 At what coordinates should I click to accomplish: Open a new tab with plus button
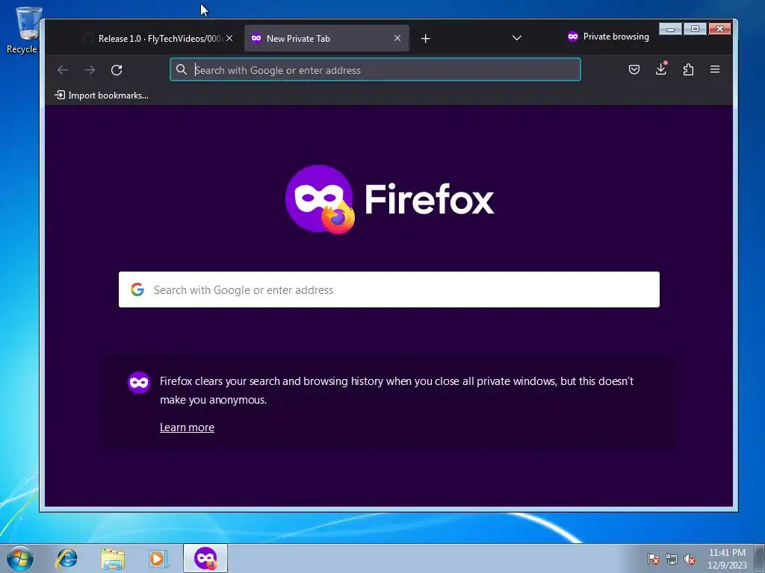click(x=425, y=39)
